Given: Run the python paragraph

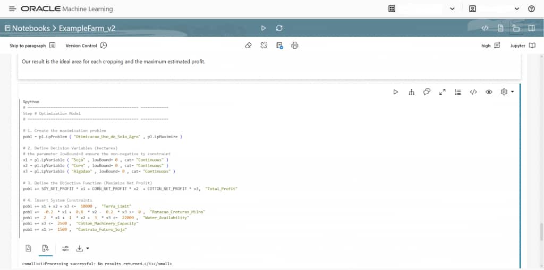Looking at the screenshot, I should (x=395, y=92).
